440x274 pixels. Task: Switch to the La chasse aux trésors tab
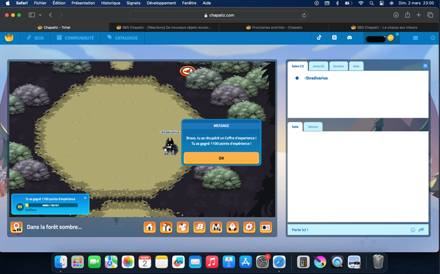click(x=384, y=27)
